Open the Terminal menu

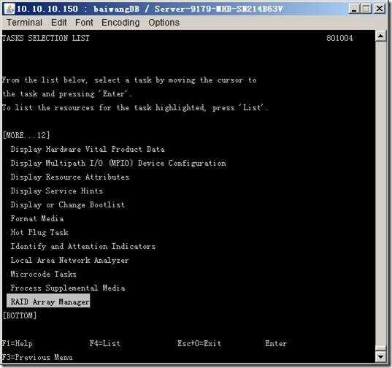pyautogui.click(x=24, y=23)
